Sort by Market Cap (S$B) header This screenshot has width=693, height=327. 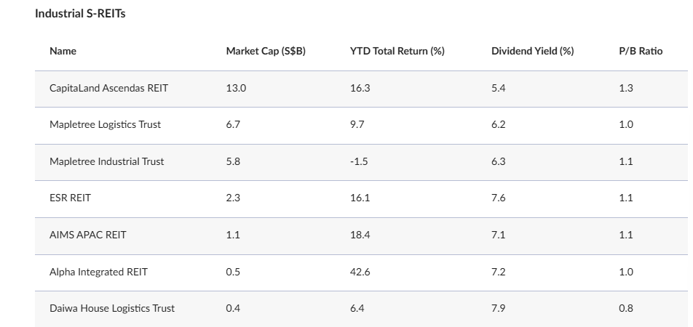tap(265, 51)
